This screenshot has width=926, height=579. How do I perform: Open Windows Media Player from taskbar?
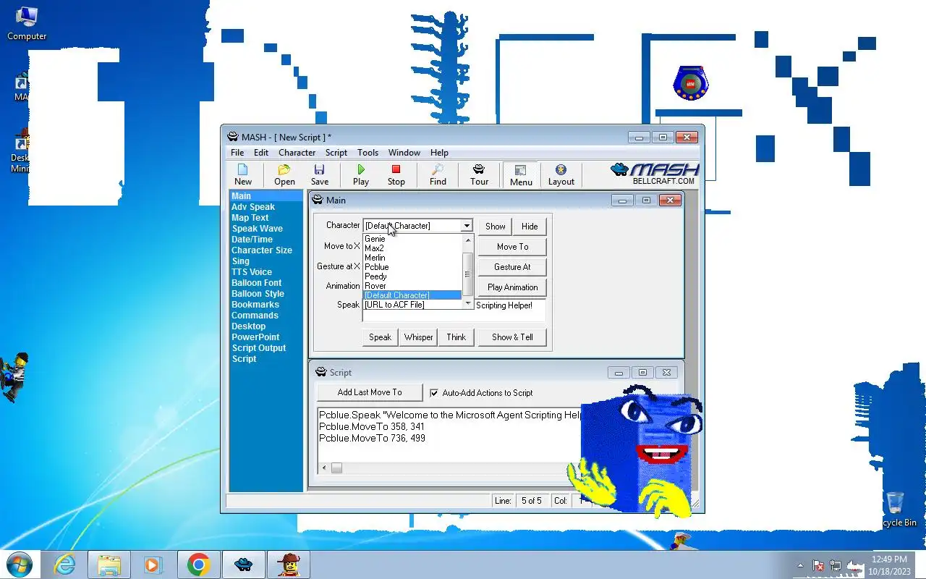click(153, 565)
